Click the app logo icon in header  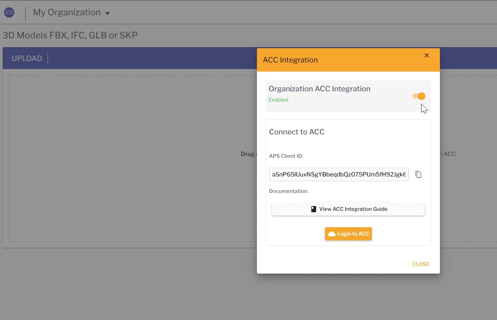pyautogui.click(x=9, y=12)
